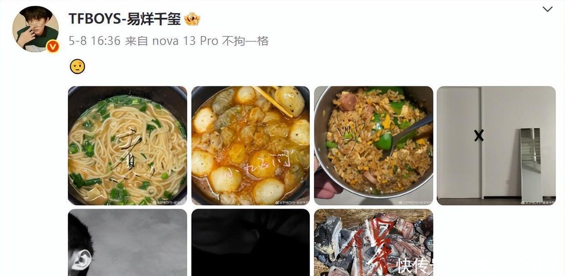
Task: Click the leaning mirror in wall photo
Action: click(x=531, y=165)
